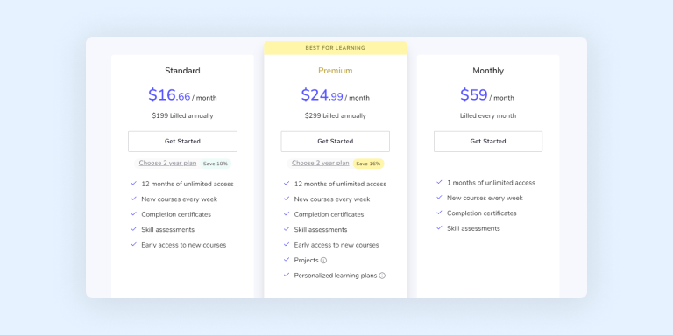673x335 pixels.
Task: Click '$299 billed annually' text
Action: coord(336,115)
